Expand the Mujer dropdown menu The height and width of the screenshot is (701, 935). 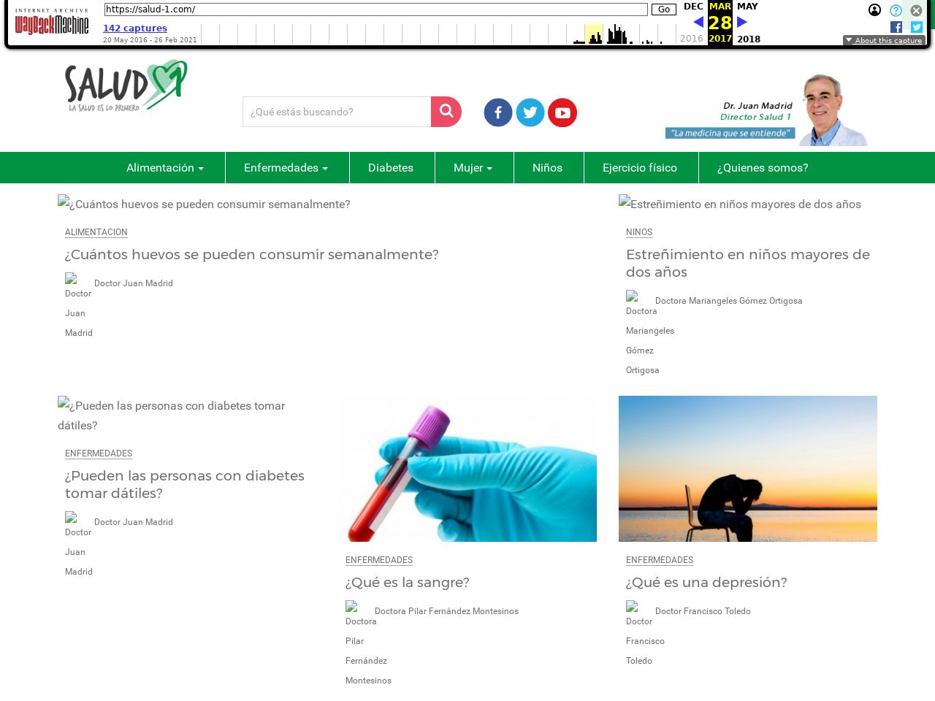point(473,168)
